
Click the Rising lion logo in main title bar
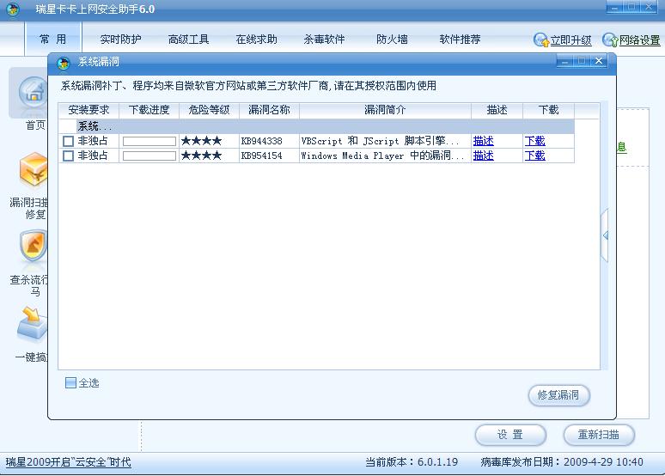pos(13,9)
